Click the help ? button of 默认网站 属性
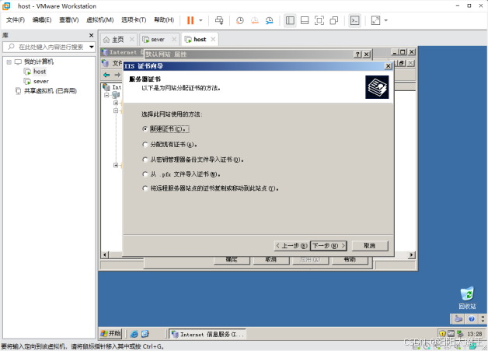 (357, 54)
